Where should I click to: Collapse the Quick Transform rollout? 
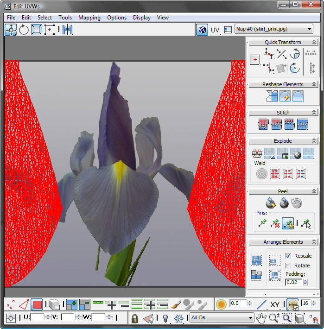click(314, 42)
